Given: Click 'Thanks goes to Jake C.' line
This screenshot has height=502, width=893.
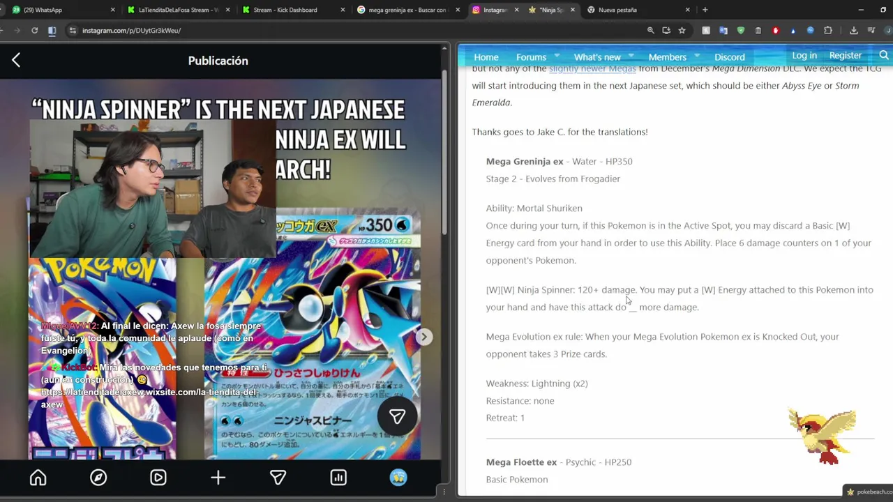Looking at the screenshot, I should (560, 132).
